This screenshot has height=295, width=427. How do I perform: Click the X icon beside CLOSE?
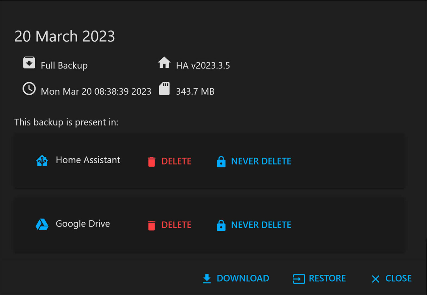pyautogui.click(x=375, y=279)
